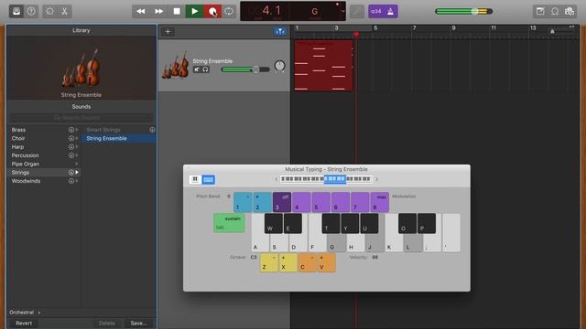Click the red Record button

click(x=212, y=11)
